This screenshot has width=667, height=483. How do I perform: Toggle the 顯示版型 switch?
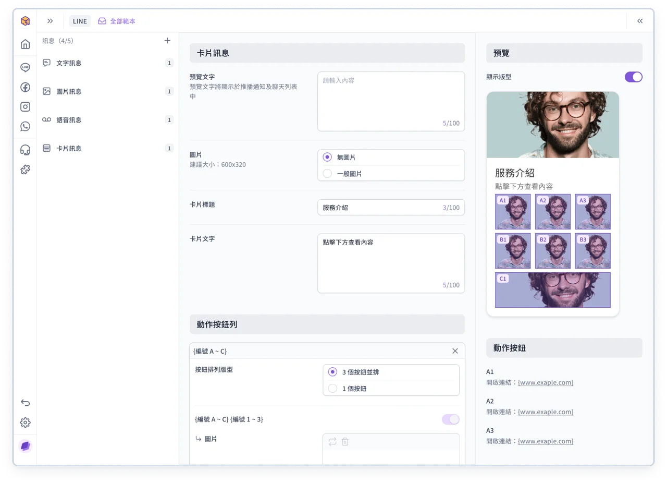(x=634, y=77)
